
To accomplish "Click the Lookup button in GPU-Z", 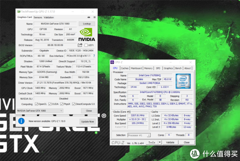I will (87, 24).
